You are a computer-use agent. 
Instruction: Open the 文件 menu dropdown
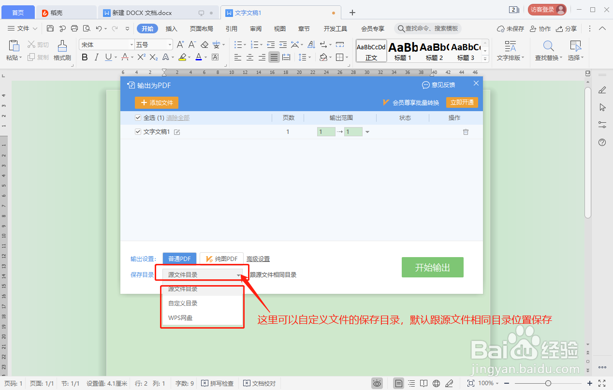click(23, 29)
